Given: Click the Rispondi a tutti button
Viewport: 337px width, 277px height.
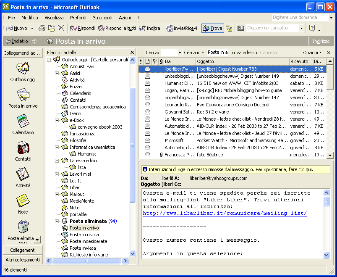Looking at the screenshot, I should click(x=117, y=28).
